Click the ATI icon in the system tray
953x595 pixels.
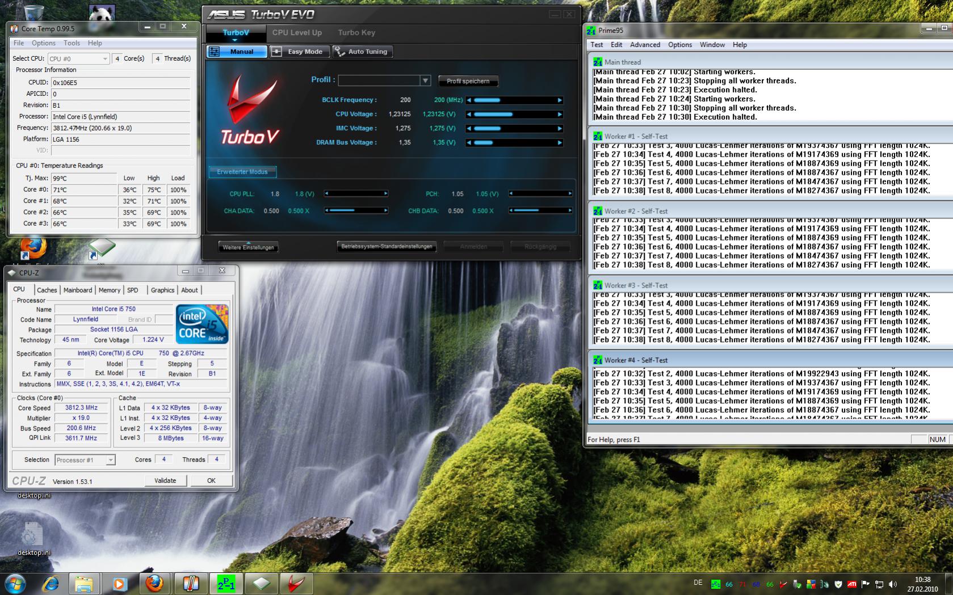[851, 584]
